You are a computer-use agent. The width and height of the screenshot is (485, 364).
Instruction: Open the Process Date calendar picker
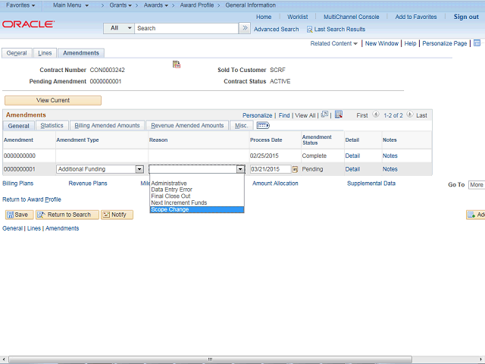[295, 169]
